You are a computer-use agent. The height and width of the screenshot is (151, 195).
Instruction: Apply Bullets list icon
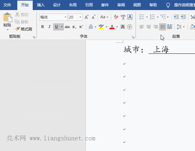(142, 17)
